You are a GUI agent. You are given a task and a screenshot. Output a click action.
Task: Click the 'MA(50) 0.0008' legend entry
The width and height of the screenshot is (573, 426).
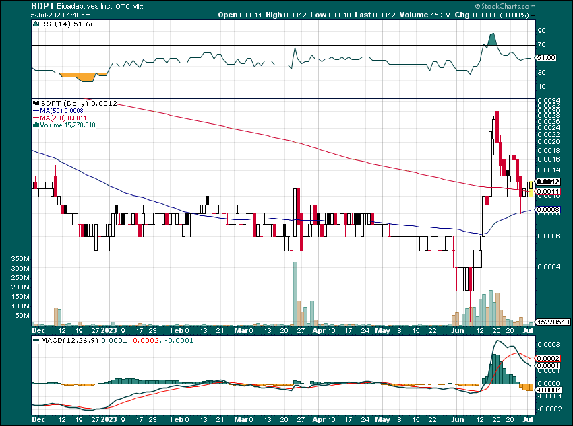(x=61, y=111)
